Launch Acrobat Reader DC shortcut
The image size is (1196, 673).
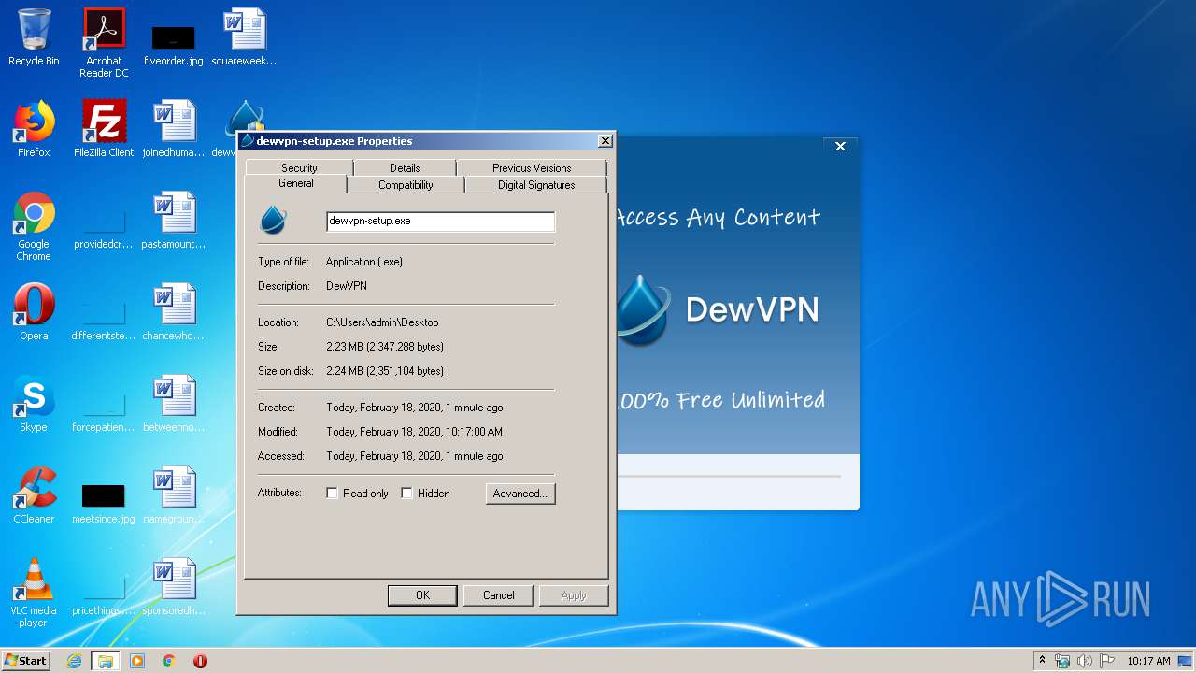tap(104, 43)
